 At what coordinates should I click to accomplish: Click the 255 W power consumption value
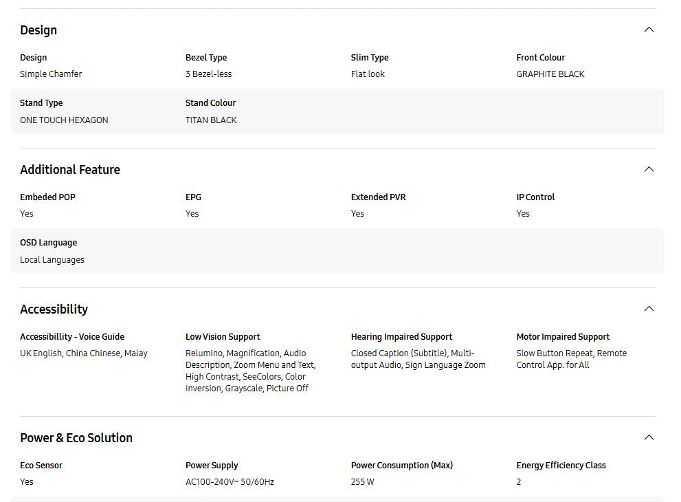[x=362, y=482]
